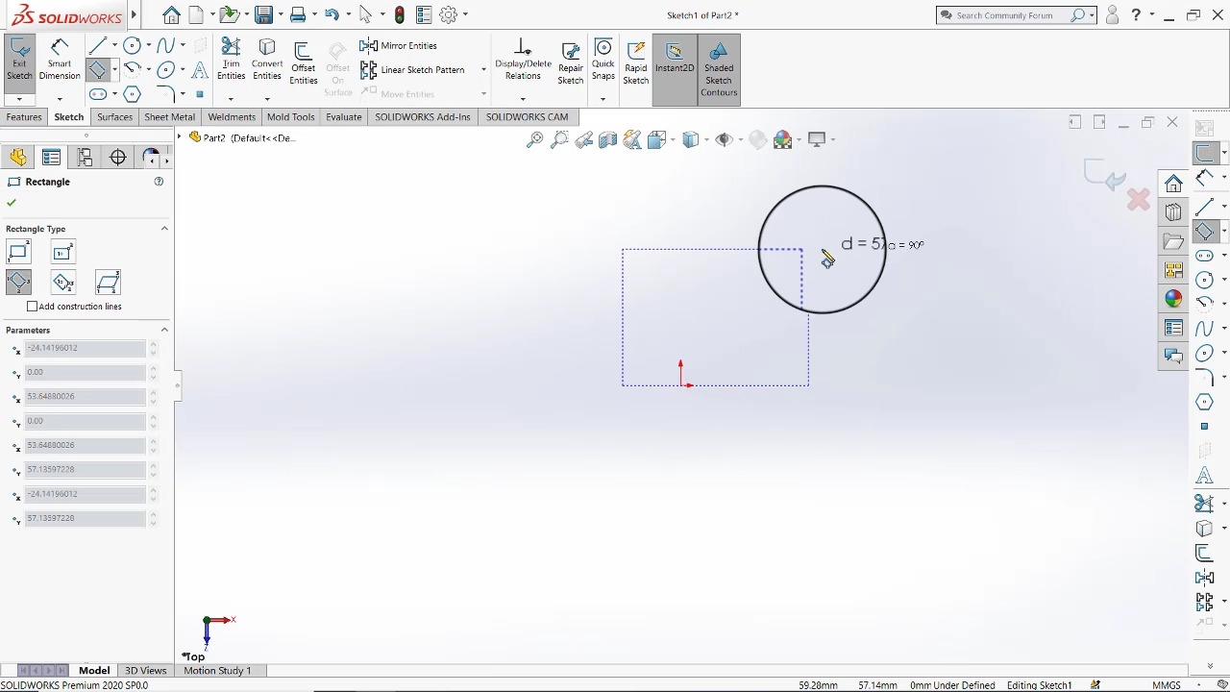The image size is (1230, 692).
Task: Activate the Offset Entities tool
Action: [x=303, y=62]
